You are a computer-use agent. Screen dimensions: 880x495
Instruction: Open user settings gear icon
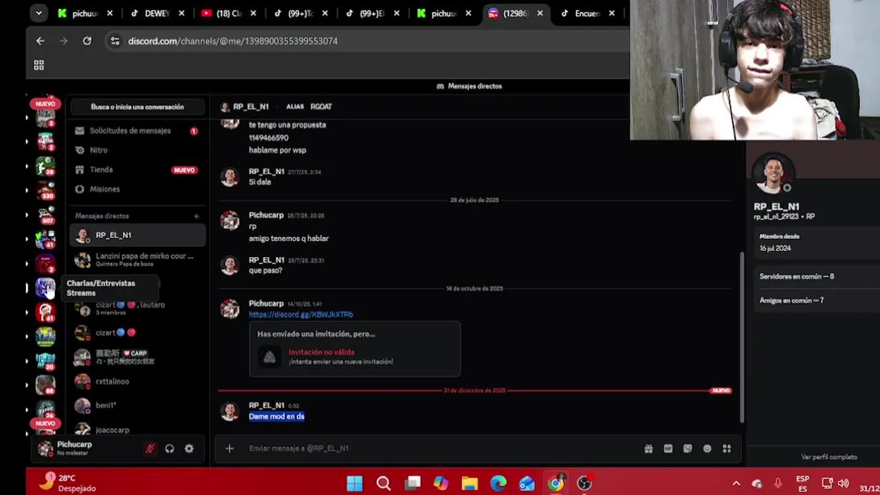coord(189,449)
